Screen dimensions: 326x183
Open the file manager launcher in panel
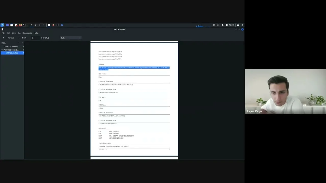tap(12, 25)
